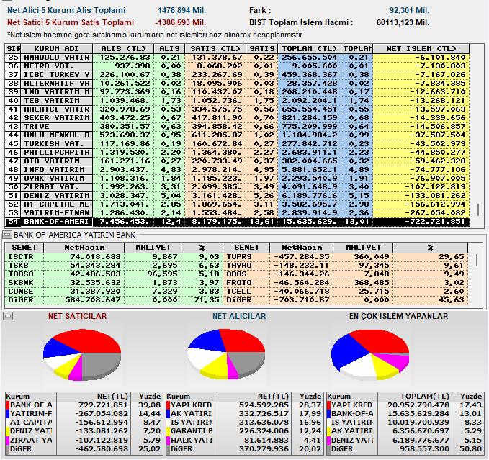489x460 pixels.
Task: Select the ANADOLU YATIR row
Action: pyautogui.click(x=237, y=58)
